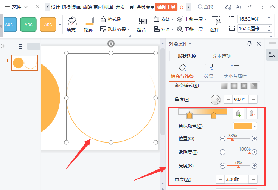Image resolution: width=278 pixels, height=190 pixels.
Task: Expand the shape styles gallery
Action: point(60,24)
